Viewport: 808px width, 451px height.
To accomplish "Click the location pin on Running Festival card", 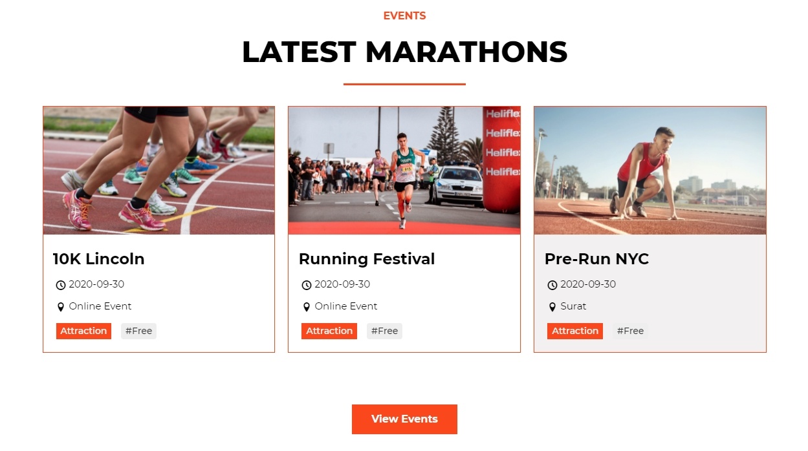I will tap(307, 307).
